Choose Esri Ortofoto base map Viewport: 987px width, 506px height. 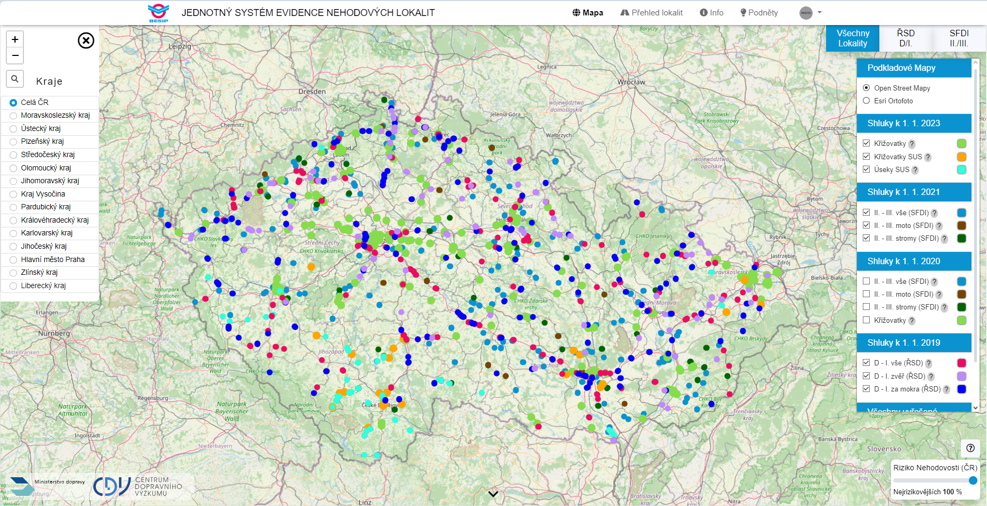[x=866, y=101]
